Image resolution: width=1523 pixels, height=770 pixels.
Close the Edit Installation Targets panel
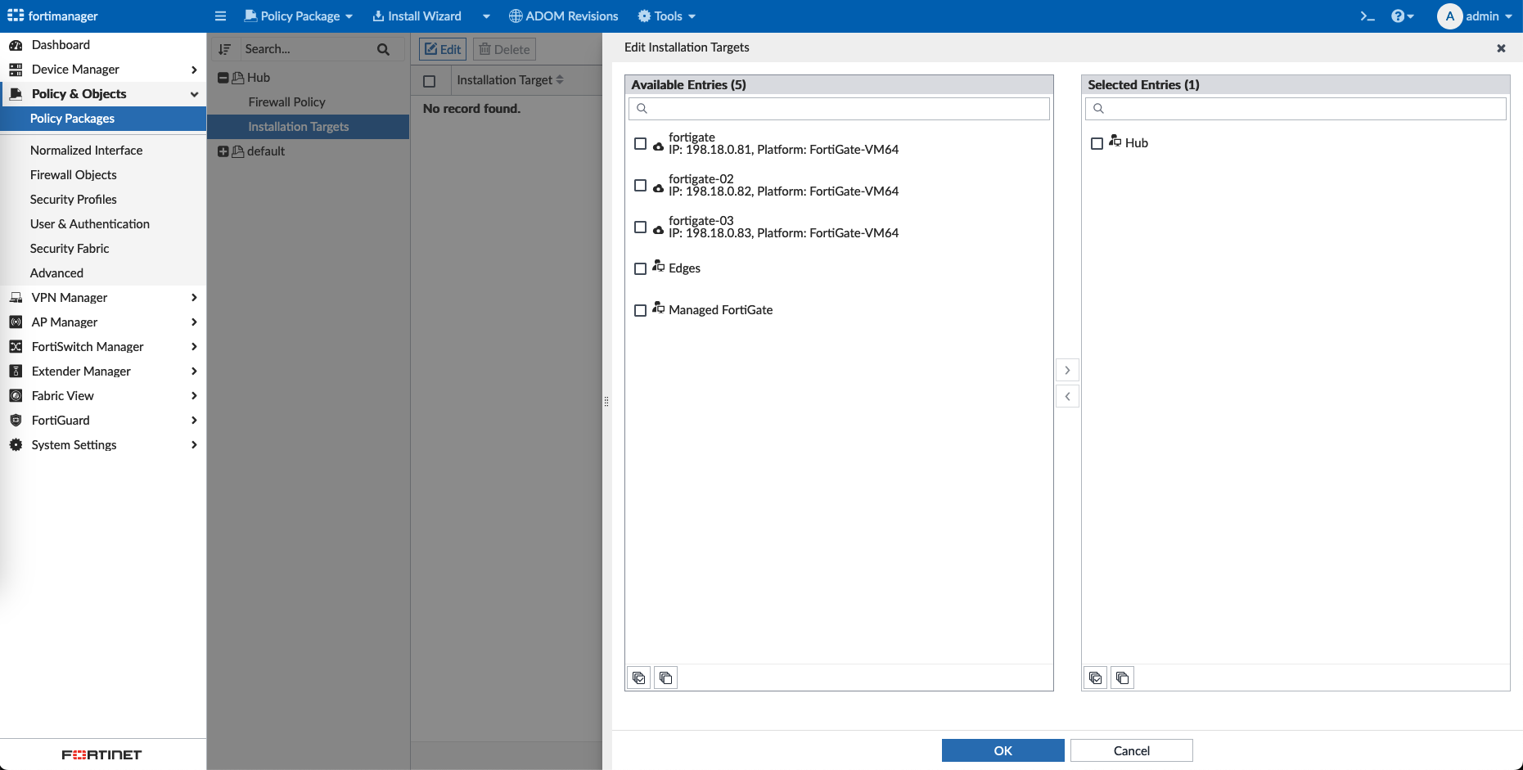[x=1501, y=48]
